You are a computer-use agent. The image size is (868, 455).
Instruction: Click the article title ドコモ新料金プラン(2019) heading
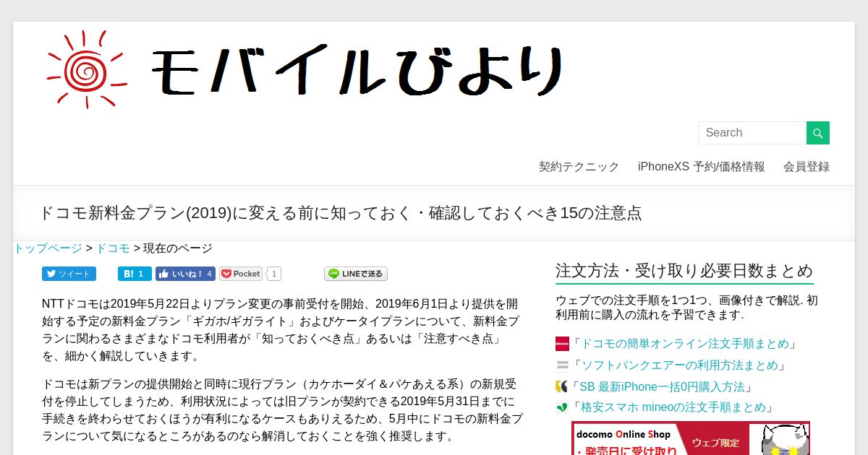340,213
